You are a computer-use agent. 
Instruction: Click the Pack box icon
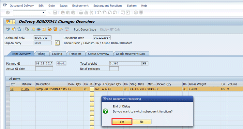point(50,29)
